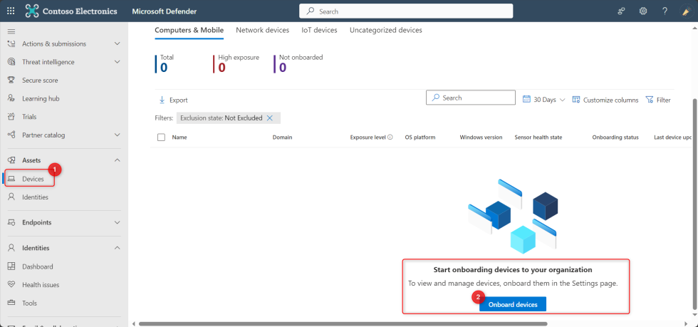Click the Customize columns icon
Image resolution: width=698 pixels, height=327 pixels.
(576, 99)
